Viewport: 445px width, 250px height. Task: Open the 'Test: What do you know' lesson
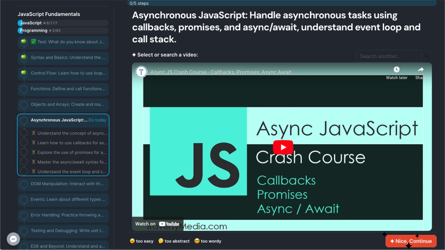(x=63, y=42)
